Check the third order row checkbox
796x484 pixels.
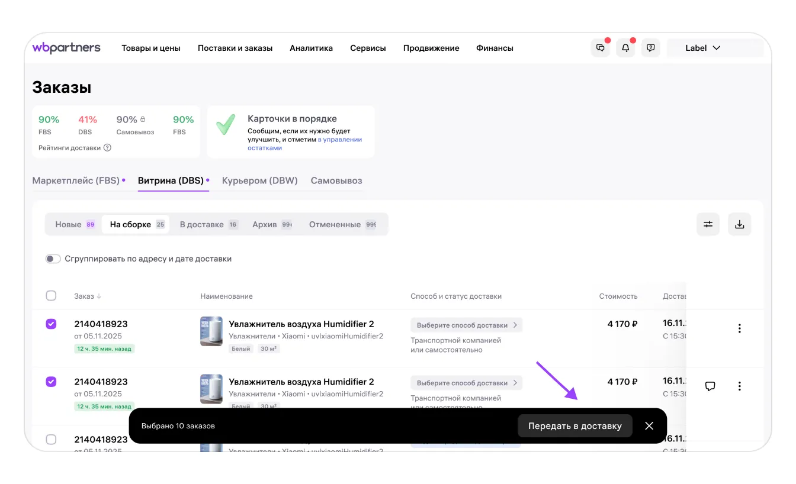(51, 440)
